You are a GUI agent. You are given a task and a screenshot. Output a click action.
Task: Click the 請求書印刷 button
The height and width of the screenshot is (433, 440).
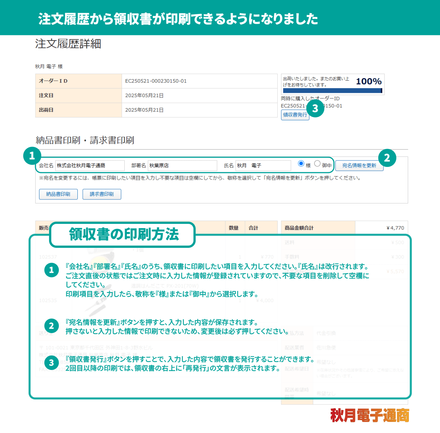(x=102, y=194)
